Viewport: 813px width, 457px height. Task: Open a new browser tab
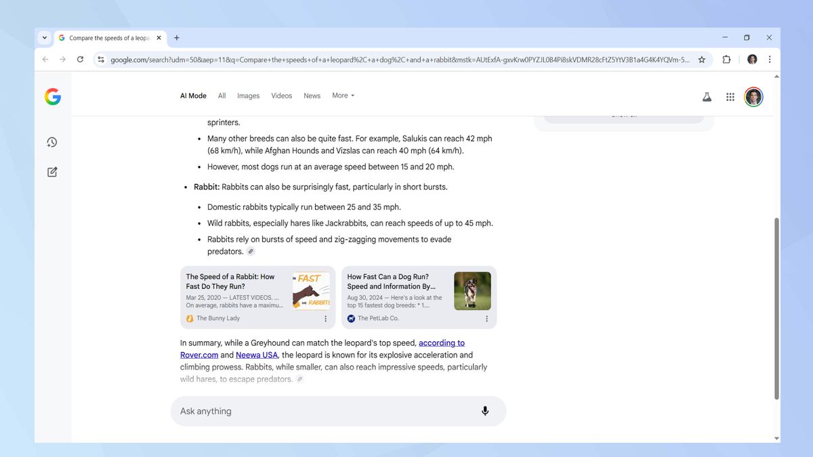coord(176,38)
